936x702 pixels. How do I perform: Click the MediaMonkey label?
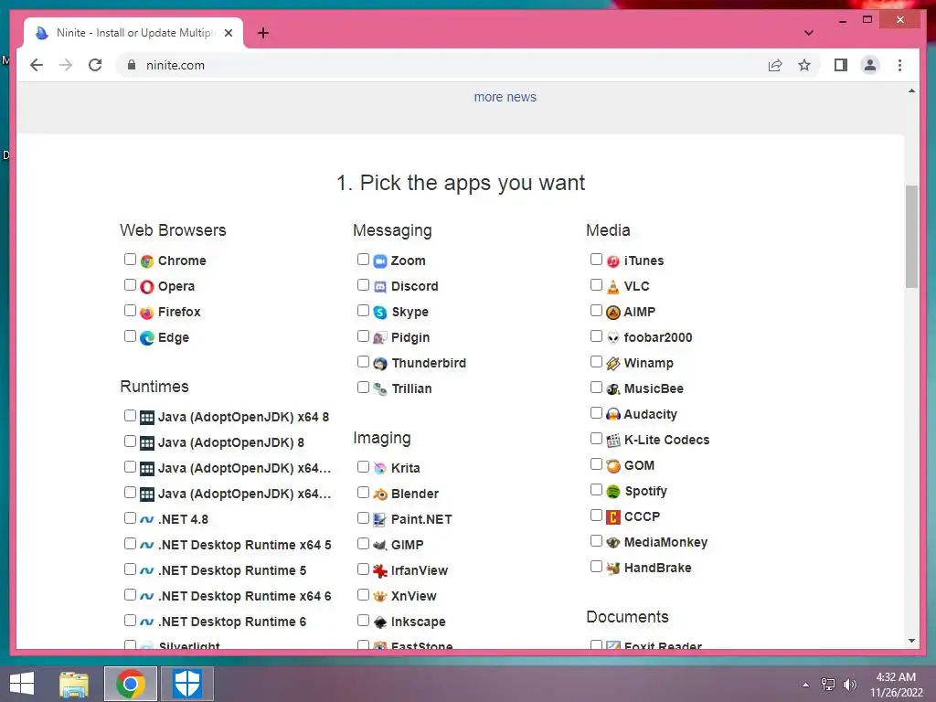tap(665, 543)
